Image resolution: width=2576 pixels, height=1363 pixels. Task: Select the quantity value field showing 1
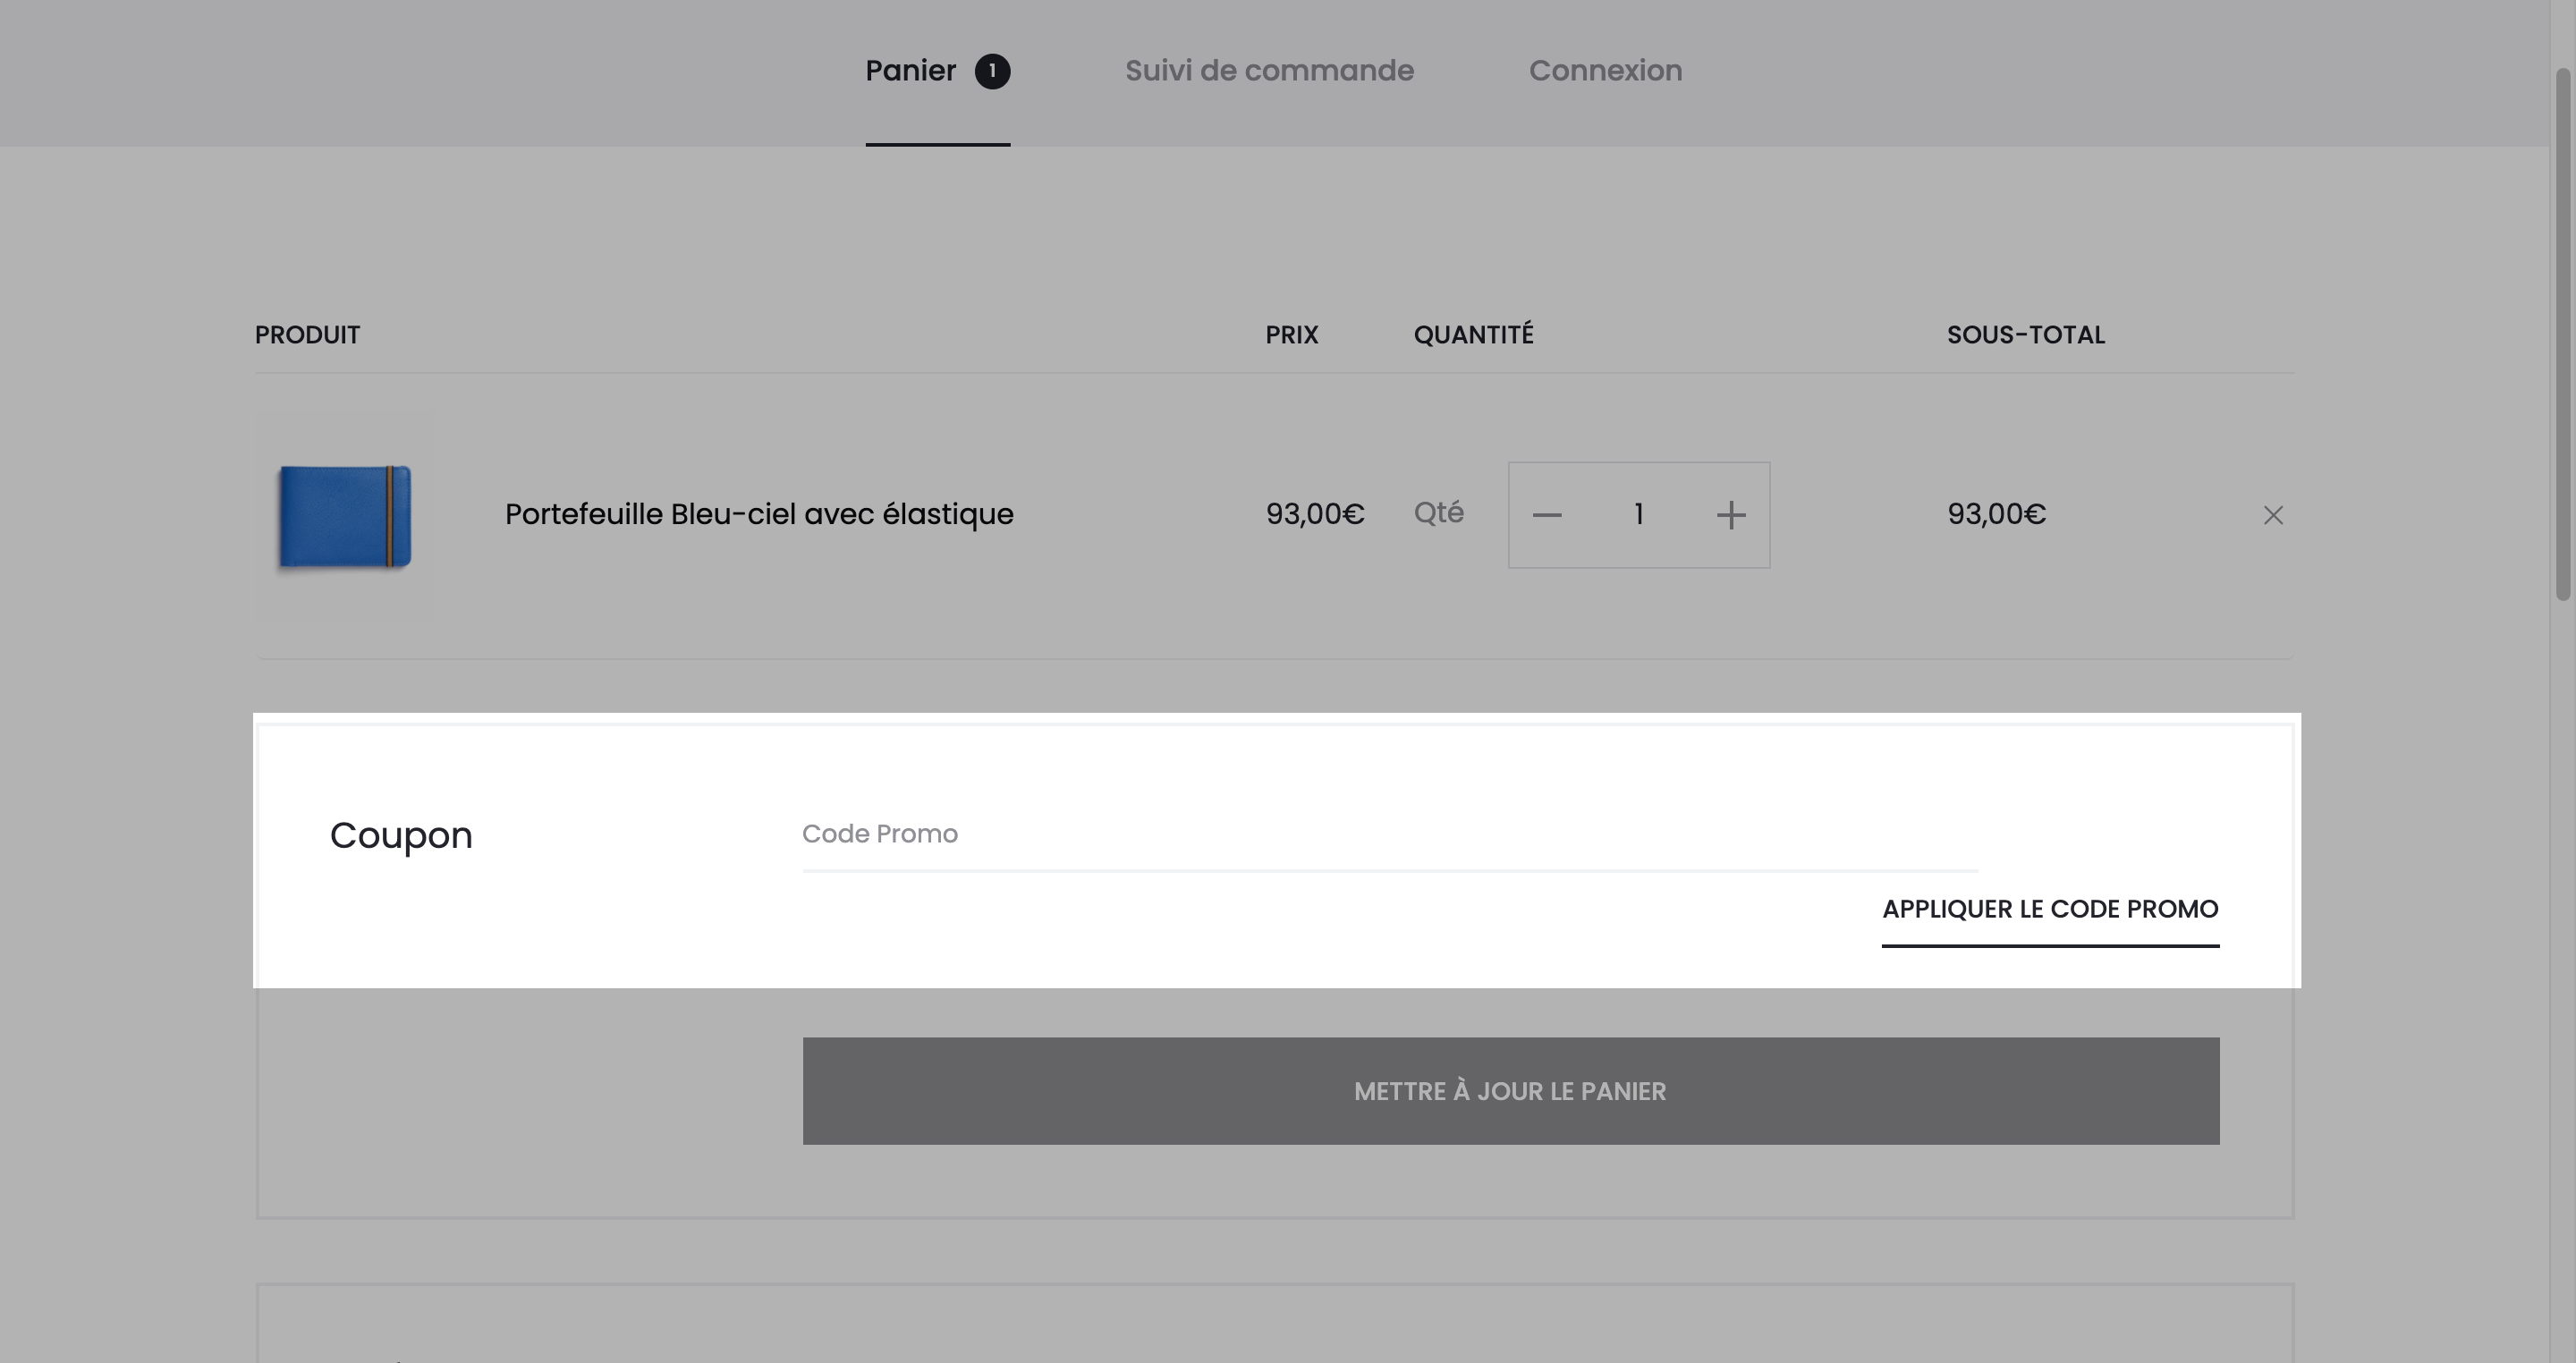pos(1639,515)
